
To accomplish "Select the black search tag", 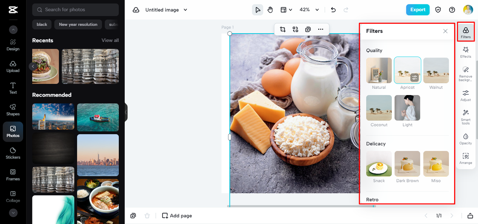I will pos(42,25).
